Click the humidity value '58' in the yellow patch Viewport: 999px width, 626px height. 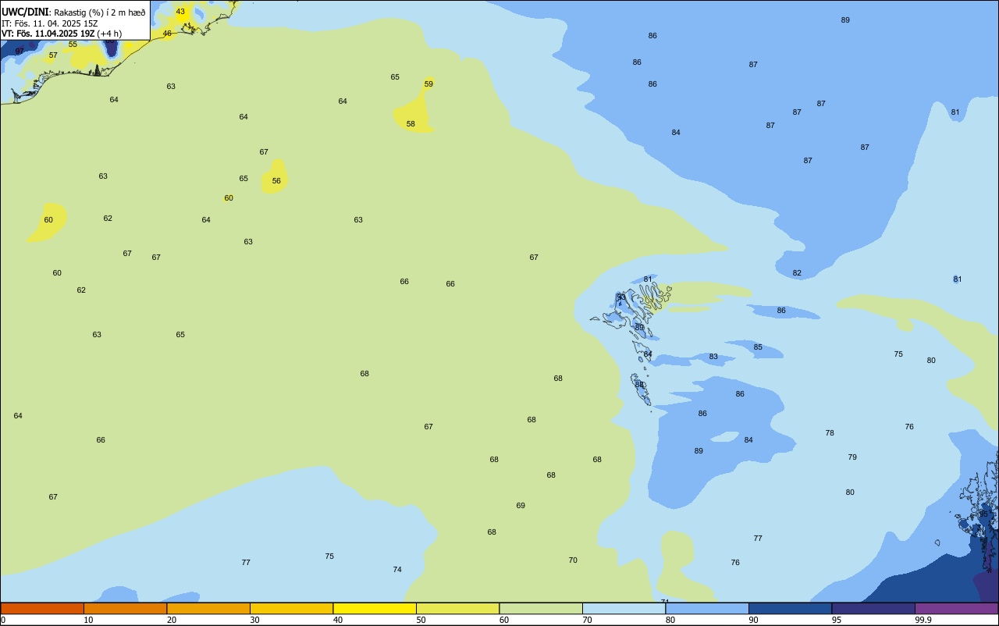pos(411,124)
